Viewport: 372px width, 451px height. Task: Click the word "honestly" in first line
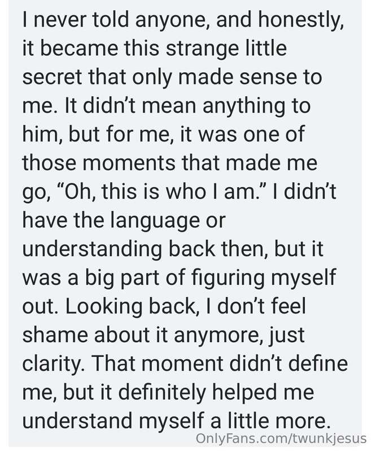[x=301, y=21]
